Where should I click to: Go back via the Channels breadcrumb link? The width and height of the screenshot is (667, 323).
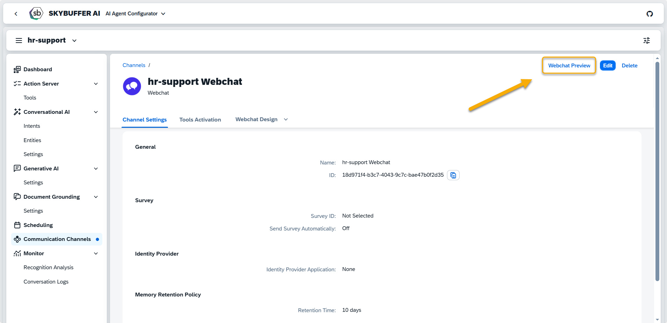(134, 65)
